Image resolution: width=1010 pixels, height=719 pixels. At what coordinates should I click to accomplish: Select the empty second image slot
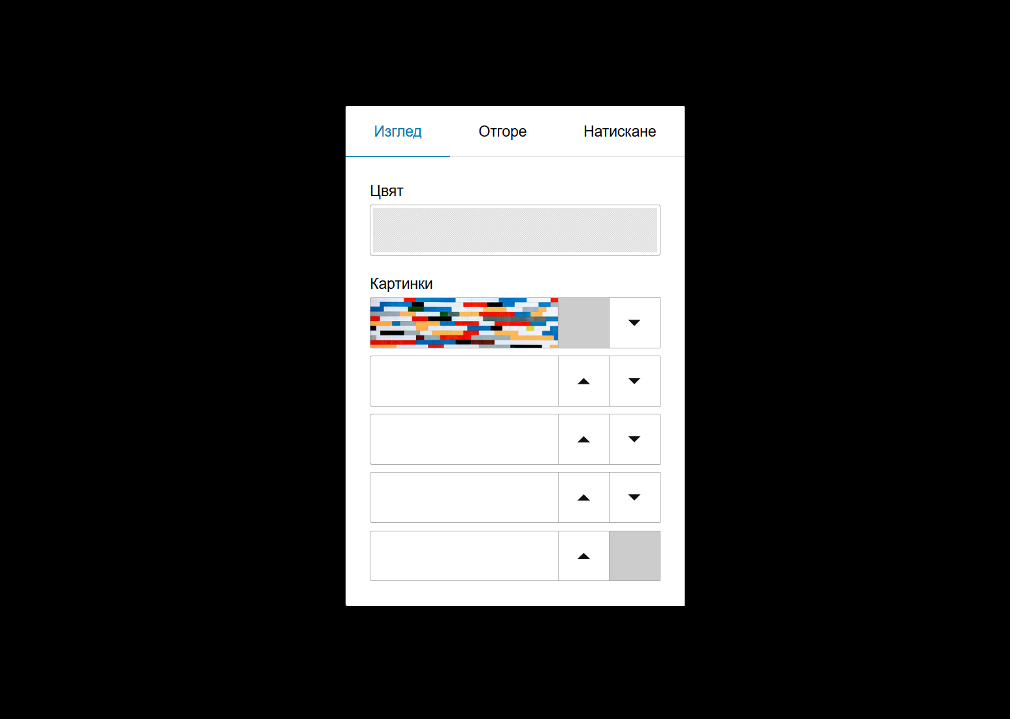464,381
